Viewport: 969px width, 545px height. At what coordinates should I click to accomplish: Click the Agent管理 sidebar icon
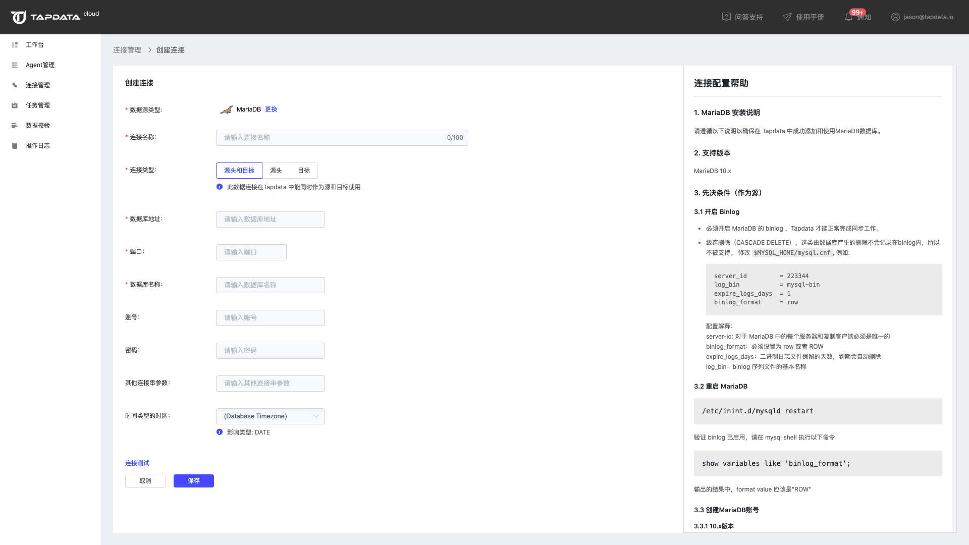(15, 65)
